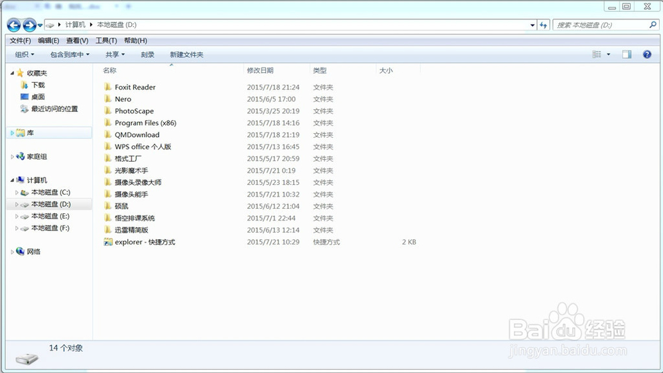663x373 pixels.
Task: Click the 刻录 button
Action: [148, 54]
